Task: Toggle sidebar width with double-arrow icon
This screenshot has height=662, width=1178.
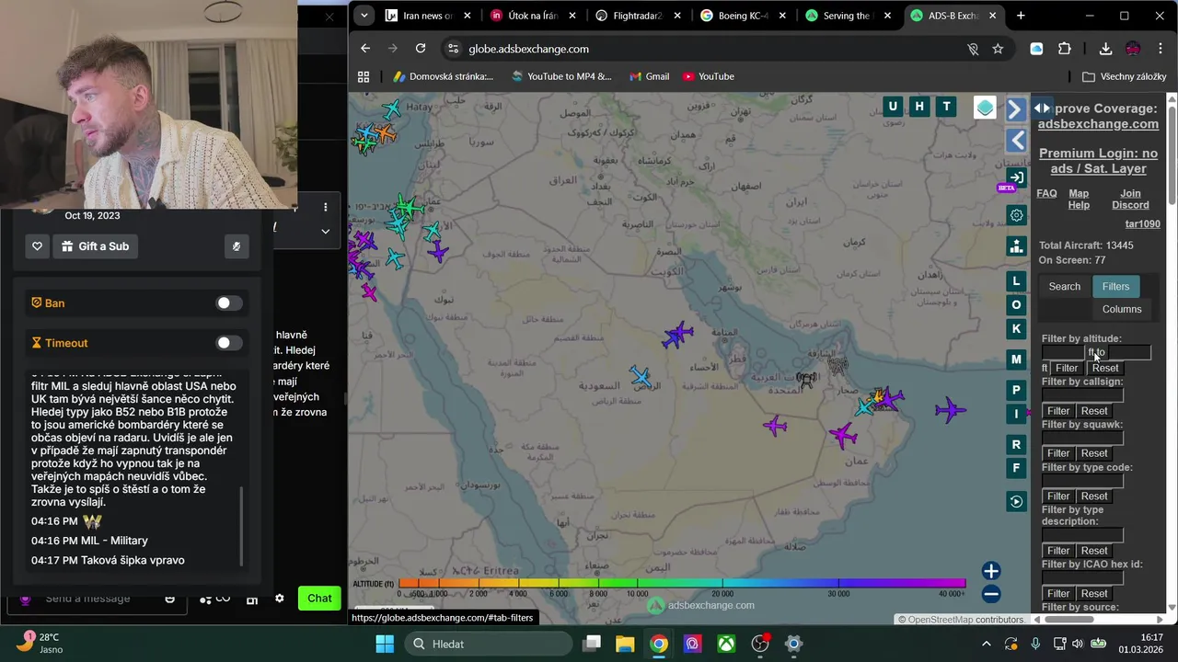Action: tap(1042, 108)
